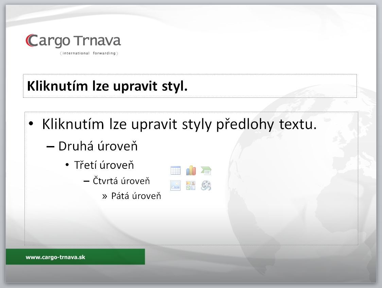Viewport: 382px width, 288px height.
Task: Click 'Kliknutím lze upravit styly předlohy textu.' line
Action: (x=179, y=124)
